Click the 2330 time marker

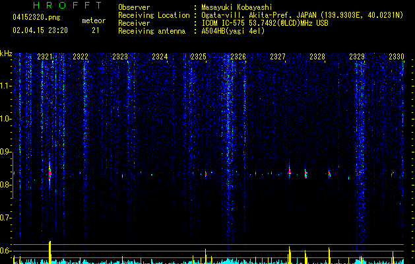[x=397, y=56]
